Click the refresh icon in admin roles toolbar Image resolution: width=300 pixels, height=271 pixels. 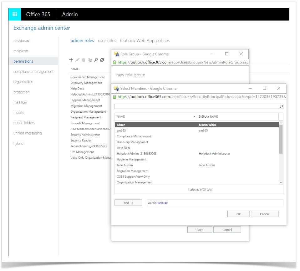click(102, 60)
